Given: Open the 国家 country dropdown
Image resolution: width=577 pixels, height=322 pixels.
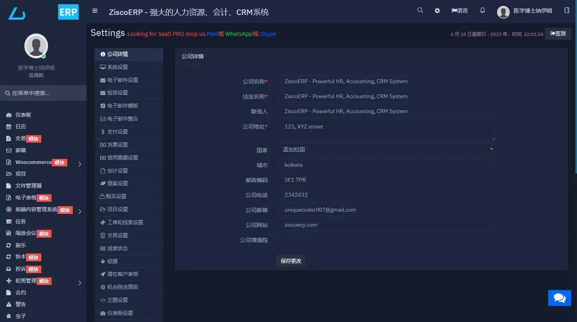Looking at the screenshot, I should [x=387, y=149].
